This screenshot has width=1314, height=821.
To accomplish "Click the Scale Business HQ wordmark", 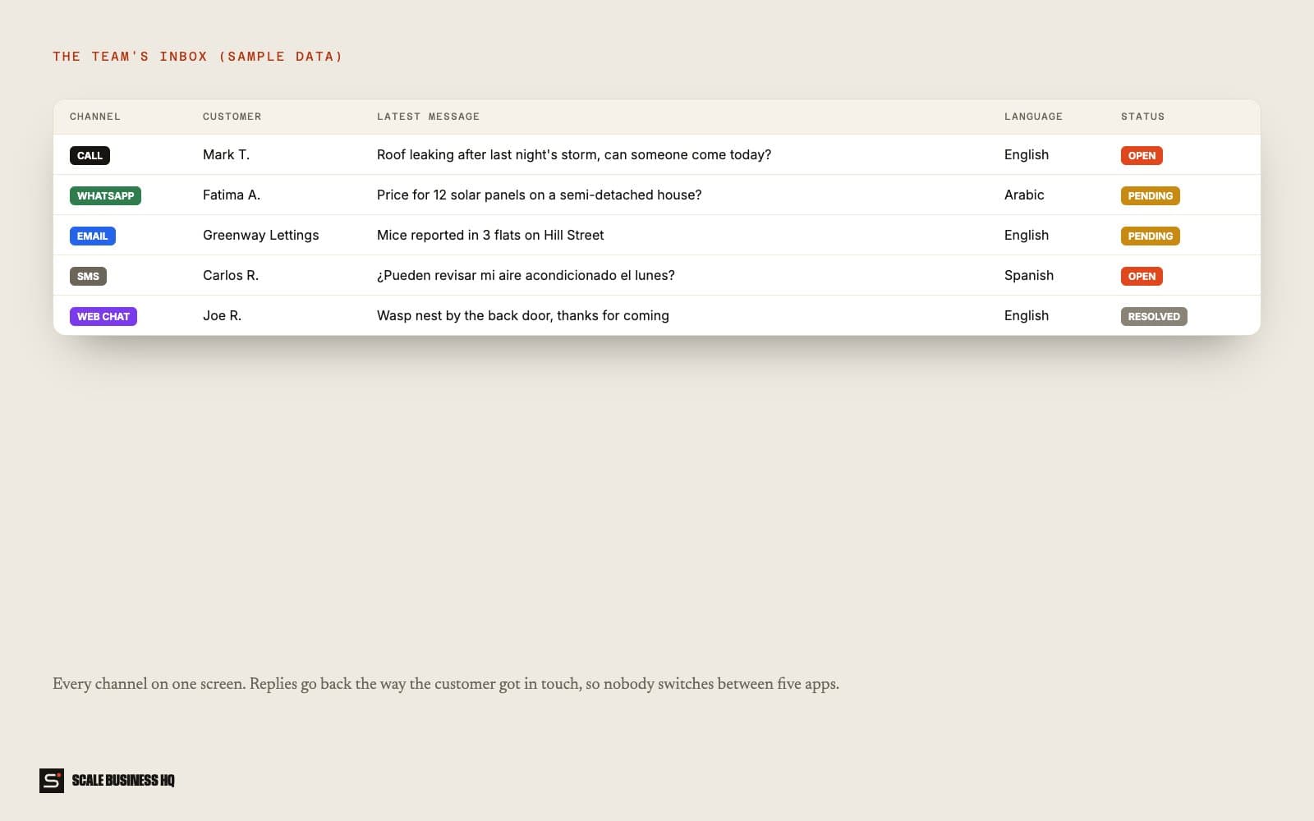I will pos(123,780).
